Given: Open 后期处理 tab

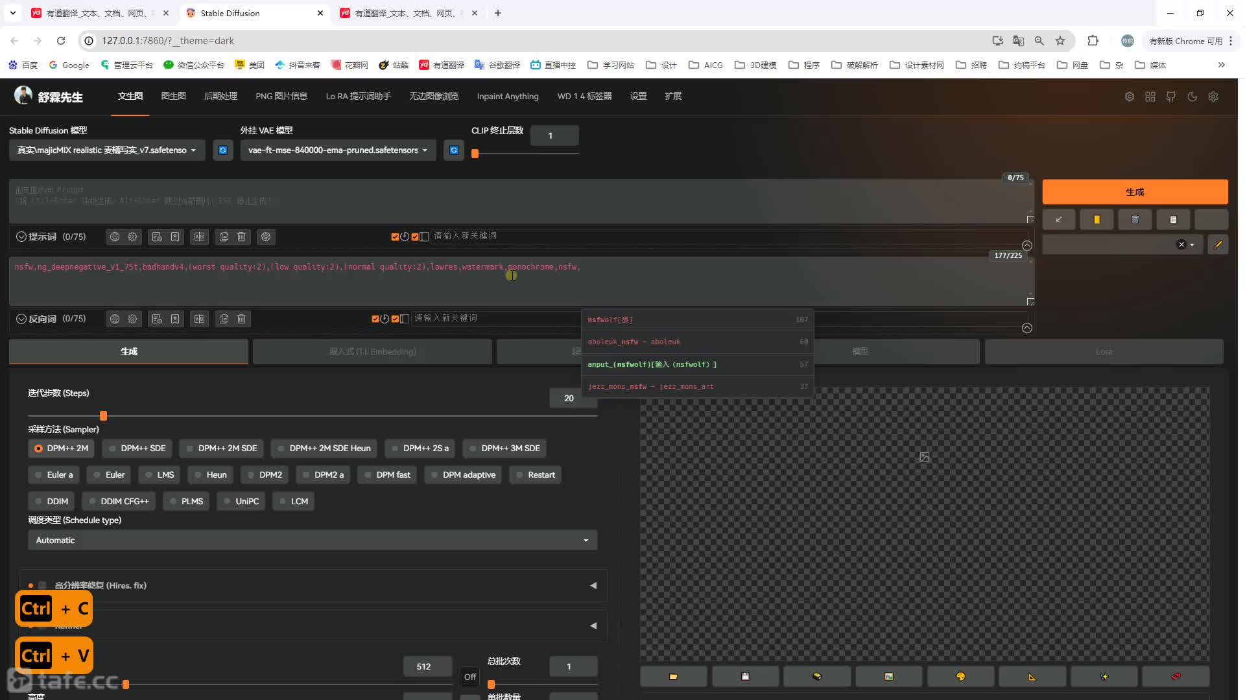Looking at the screenshot, I should point(220,97).
